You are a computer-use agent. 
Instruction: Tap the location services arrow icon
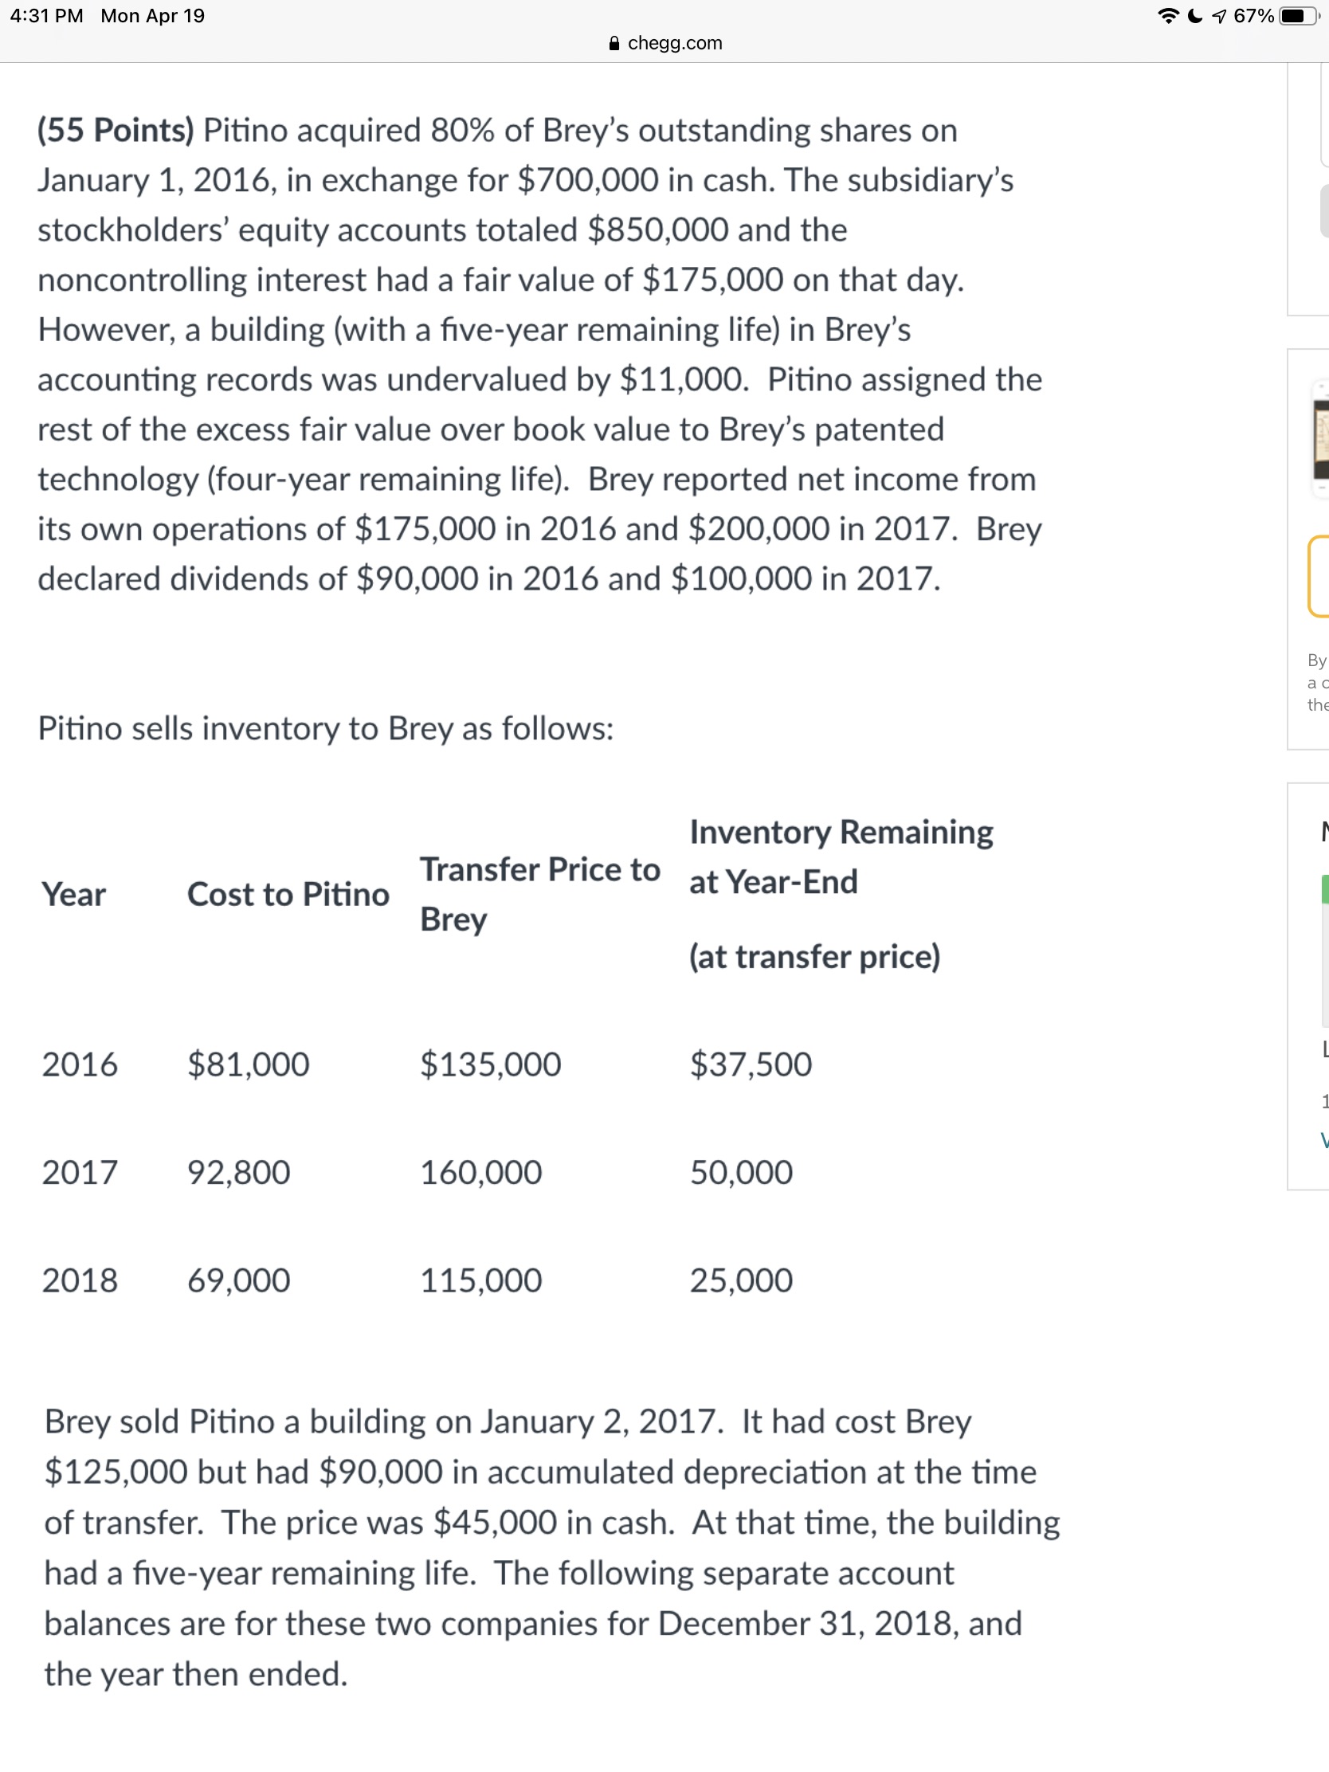pos(1218,16)
